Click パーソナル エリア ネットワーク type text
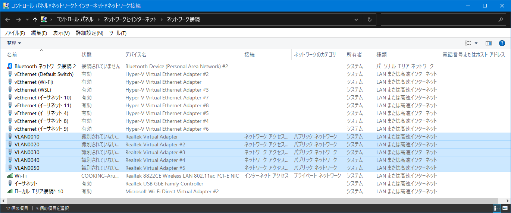The height and width of the screenshot is (213, 511). point(405,66)
